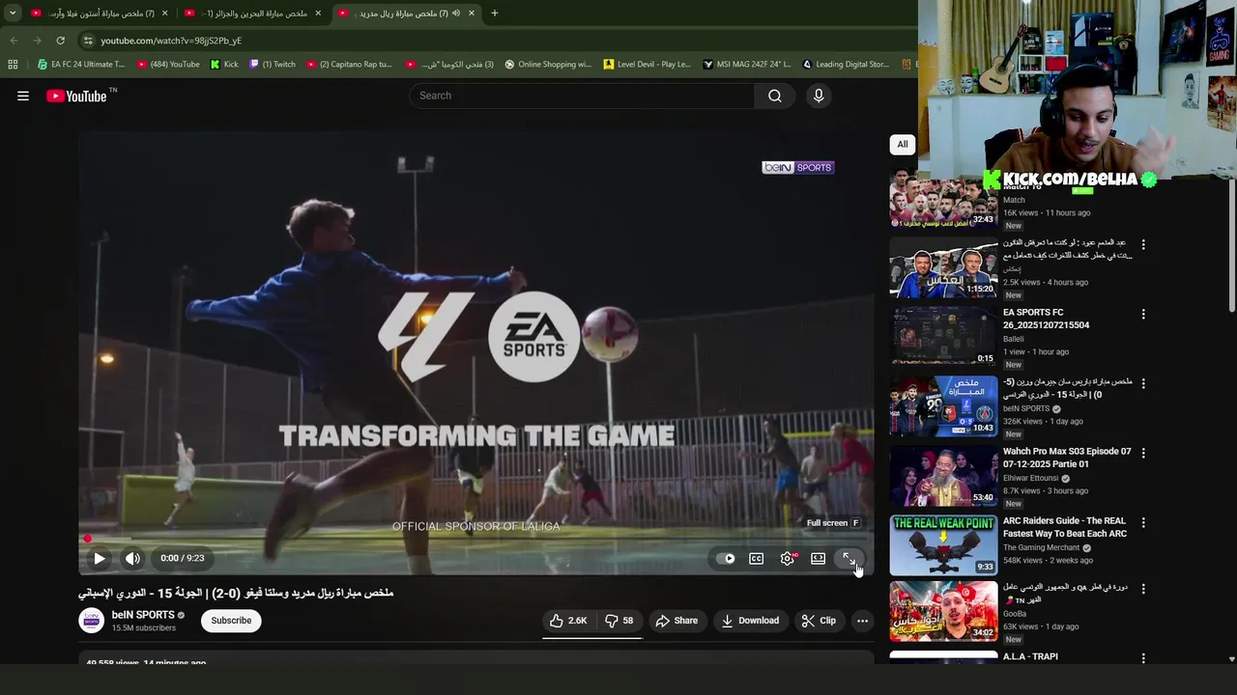This screenshot has height=695, width=1237.
Task: Click the youtube.com address bar URL
Action: (171, 41)
